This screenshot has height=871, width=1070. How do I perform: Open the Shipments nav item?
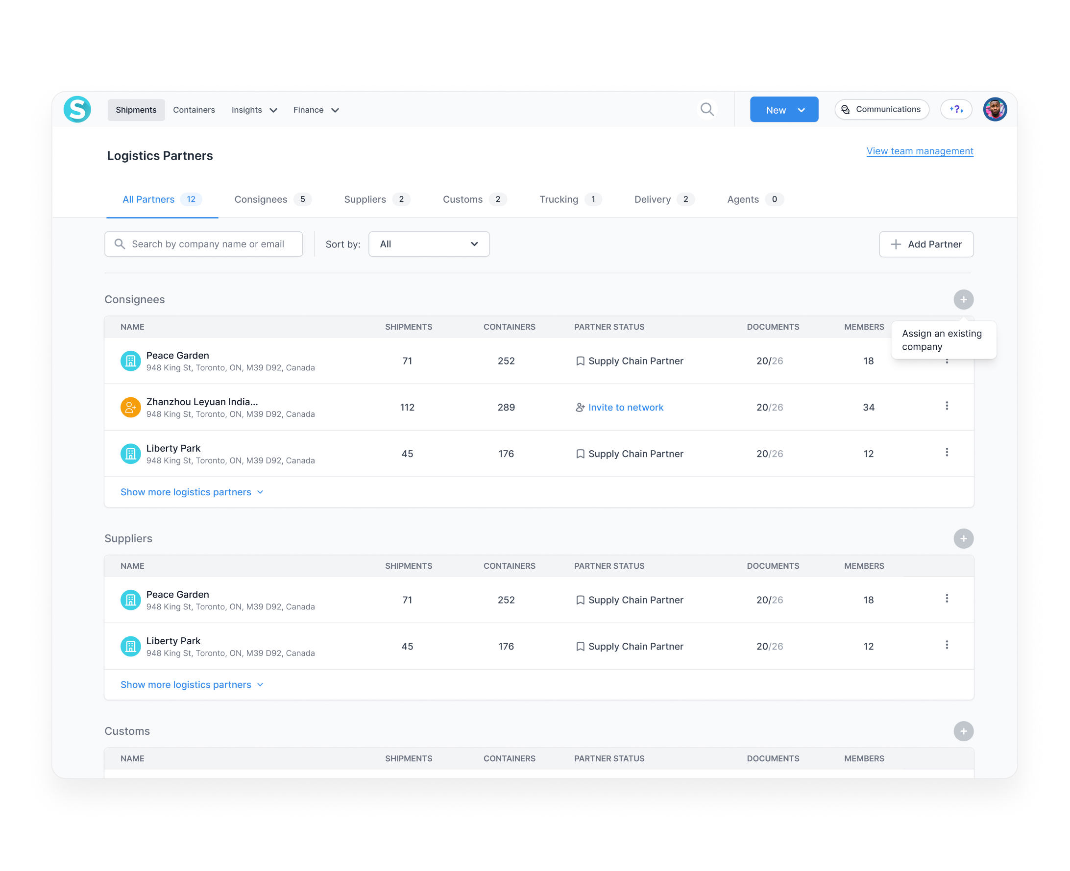pyautogui.click(x=136, y=110)
